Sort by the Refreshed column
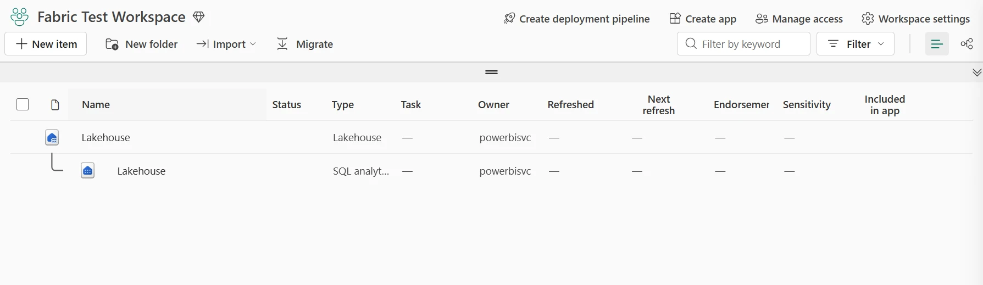Screen dimensions: 983x285 click(571, 104)
